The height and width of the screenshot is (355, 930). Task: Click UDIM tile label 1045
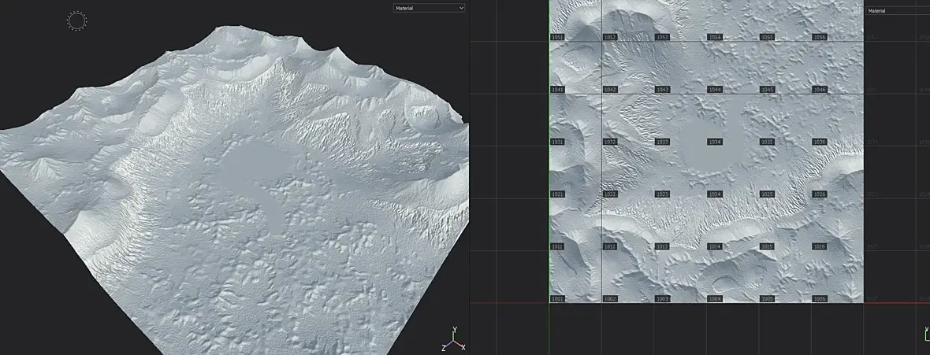(x=767, y=90)
